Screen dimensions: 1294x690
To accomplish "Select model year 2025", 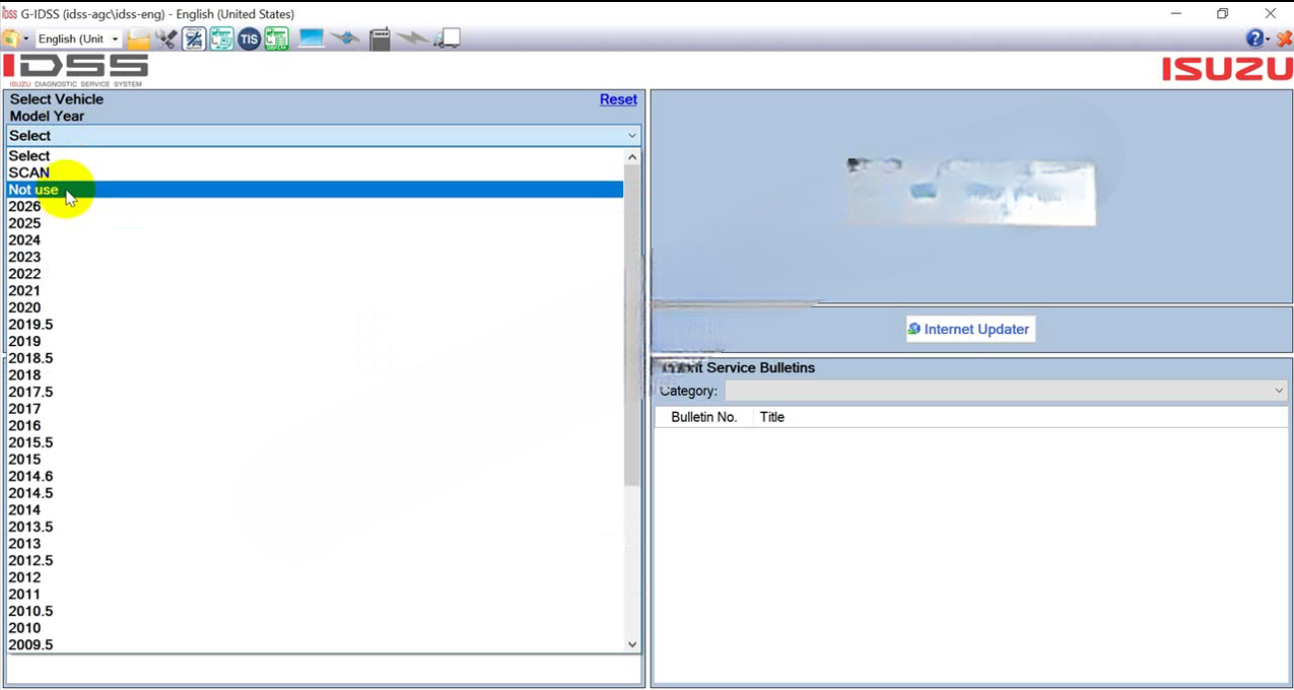I will click(315, 223).
